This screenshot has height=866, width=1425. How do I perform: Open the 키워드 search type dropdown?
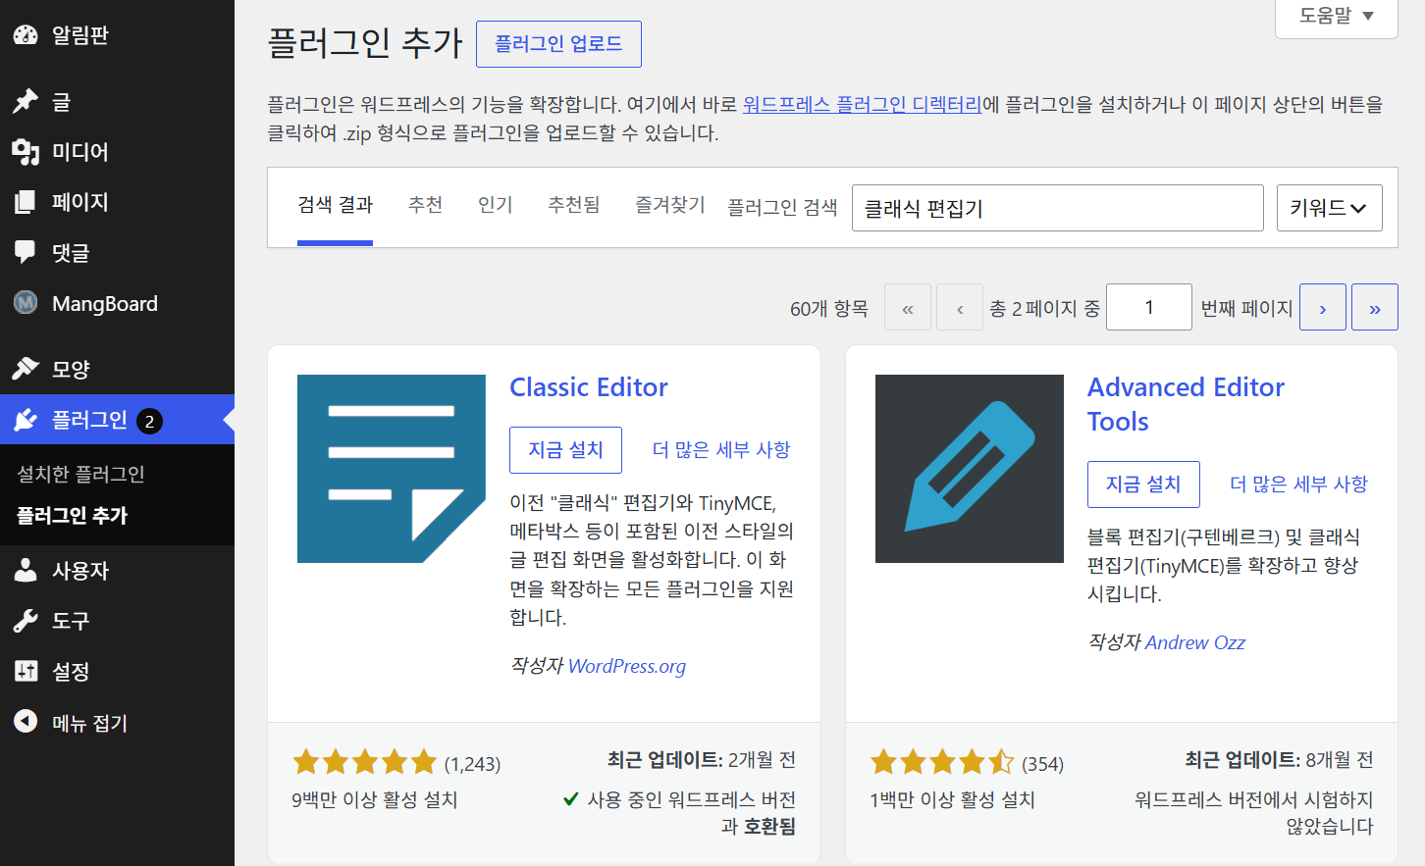1330,208
